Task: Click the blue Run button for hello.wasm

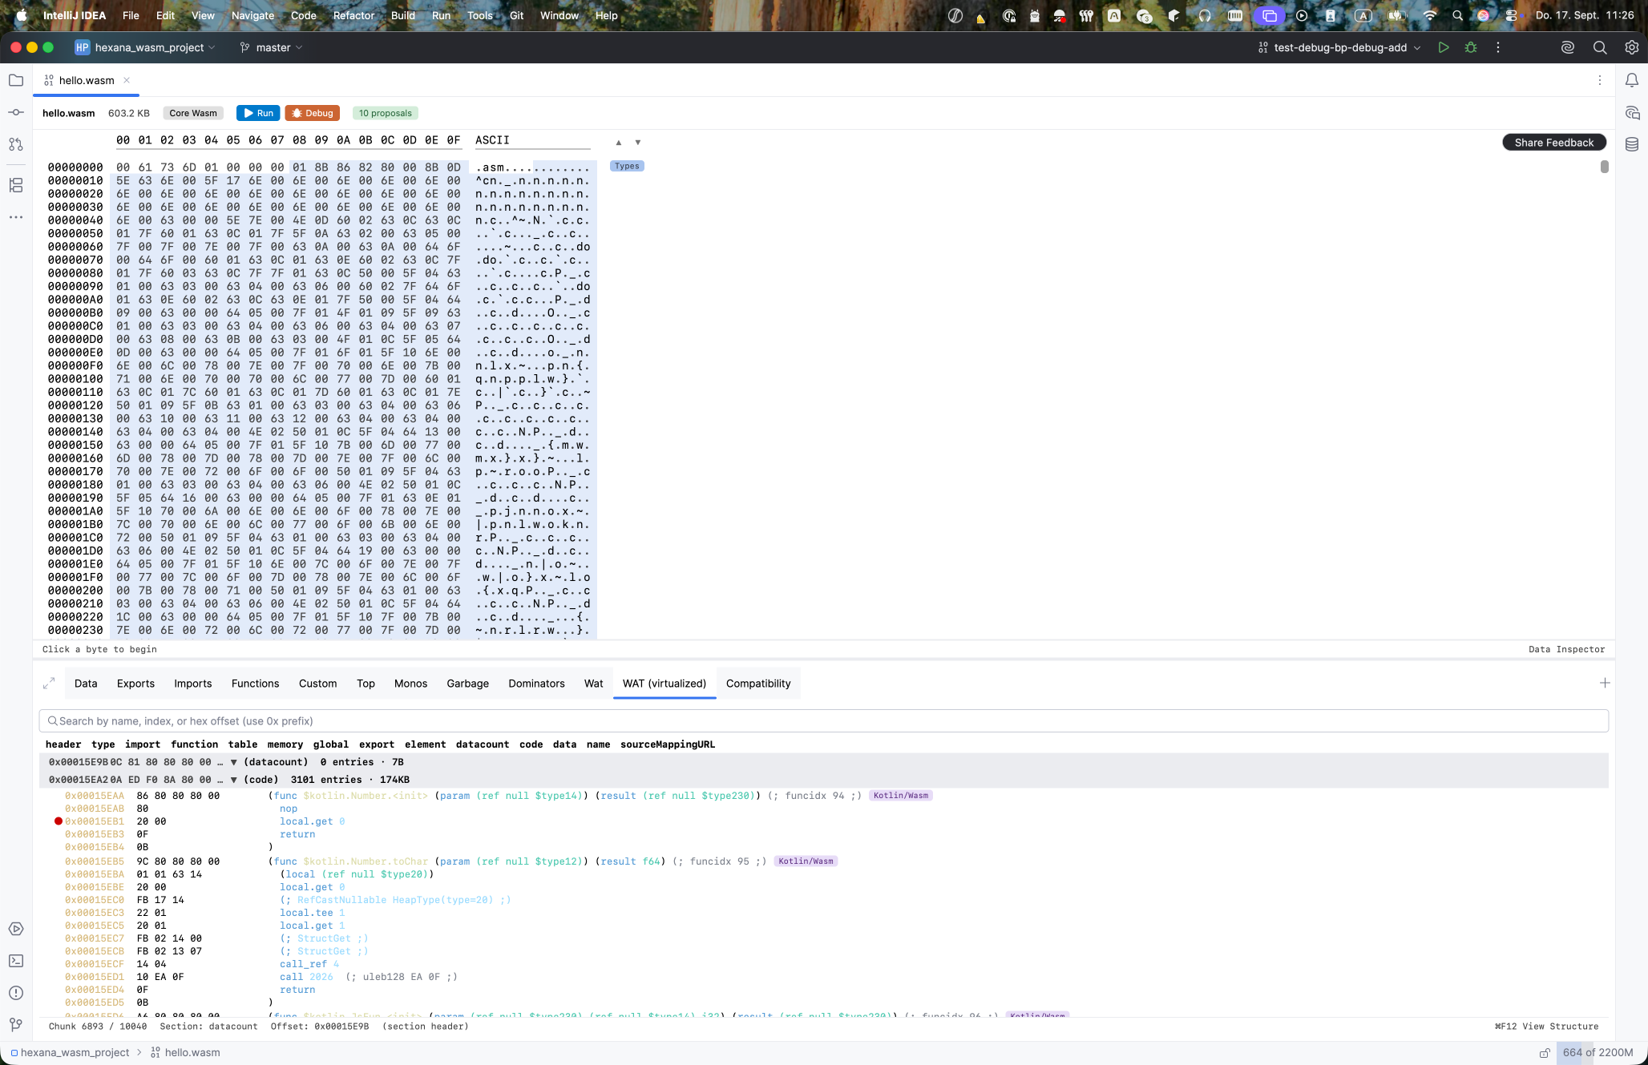Action: click(258, 113)
